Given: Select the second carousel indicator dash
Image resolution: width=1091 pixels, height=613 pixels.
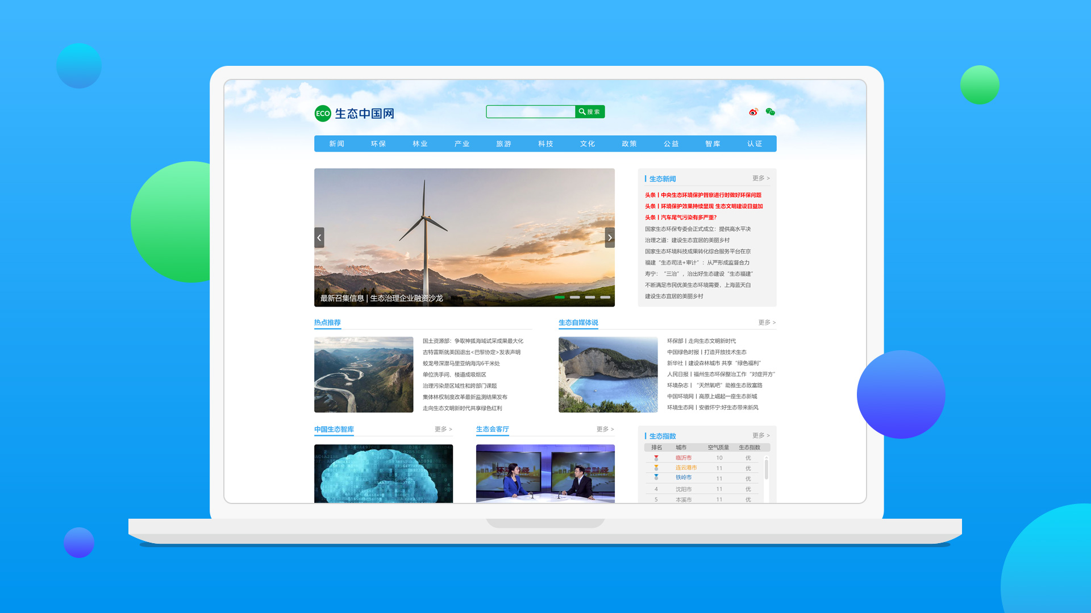Looking at the screenshot, I should click(x=575, y=297).
